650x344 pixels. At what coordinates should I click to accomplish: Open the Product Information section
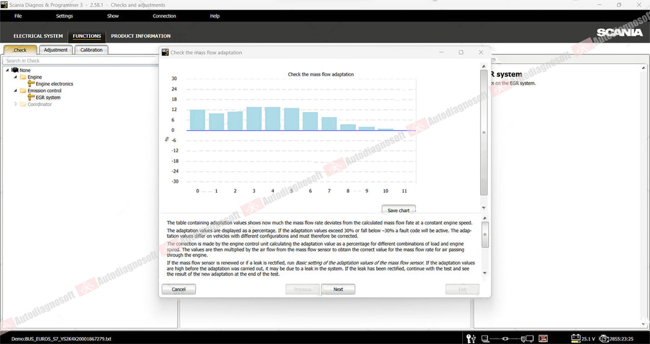pyautogui.click(x=140, y=36)
